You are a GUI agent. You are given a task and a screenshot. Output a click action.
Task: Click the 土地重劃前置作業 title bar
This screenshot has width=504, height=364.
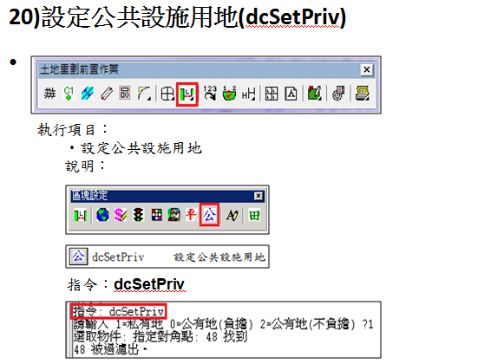[200, 69]
